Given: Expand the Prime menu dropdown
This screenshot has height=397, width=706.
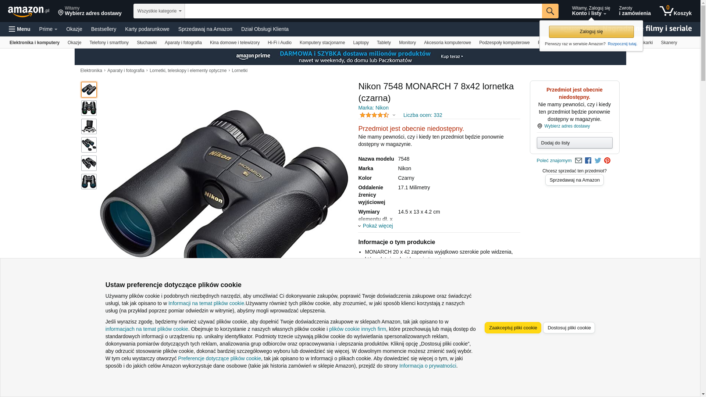Looking at the screenshot, I should (x=48, y=29).
